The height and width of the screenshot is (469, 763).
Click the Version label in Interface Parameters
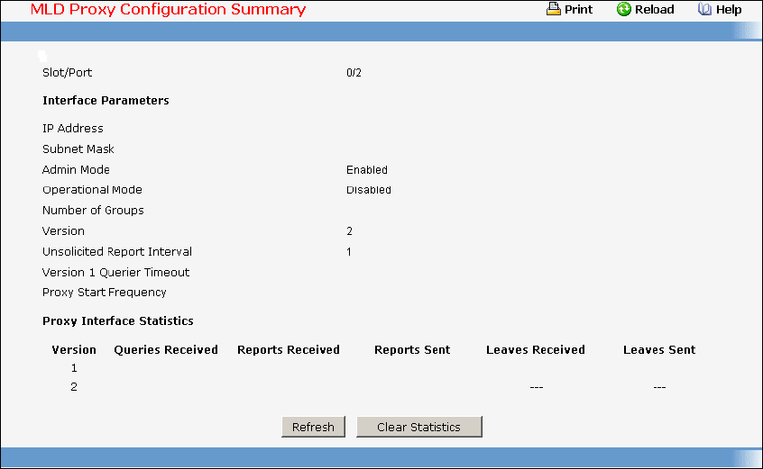click(x=63, y=231)
